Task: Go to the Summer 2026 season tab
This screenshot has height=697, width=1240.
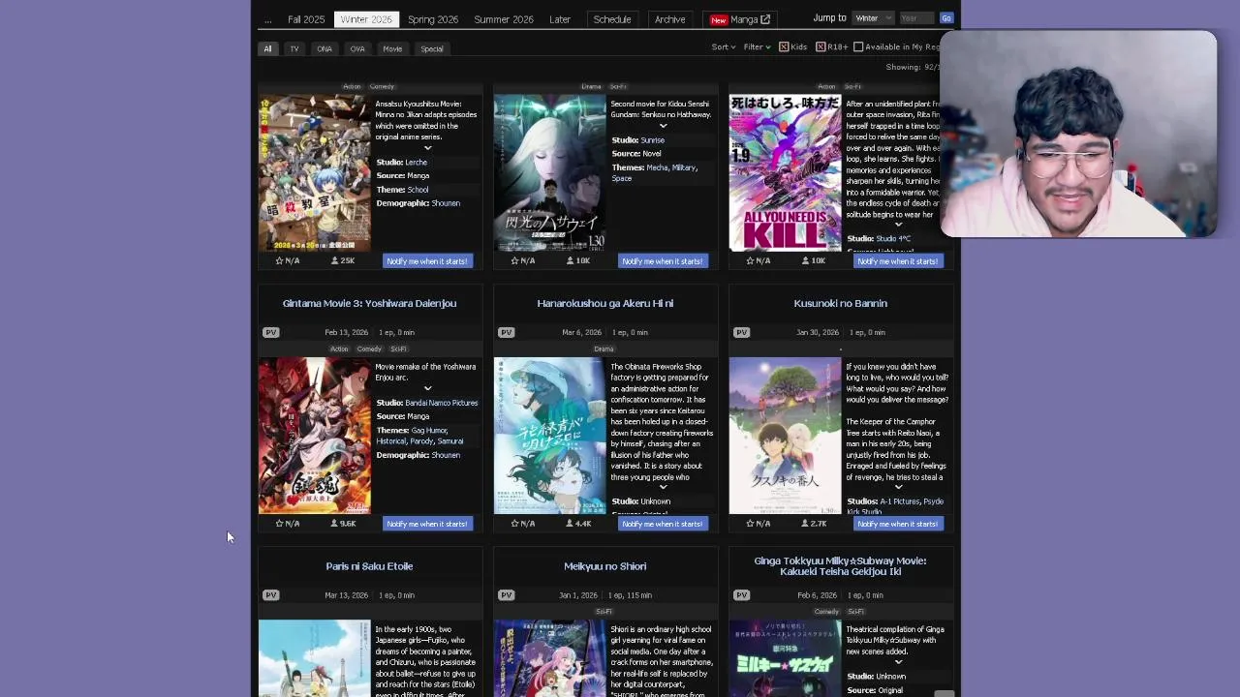Action: point(504,19)
